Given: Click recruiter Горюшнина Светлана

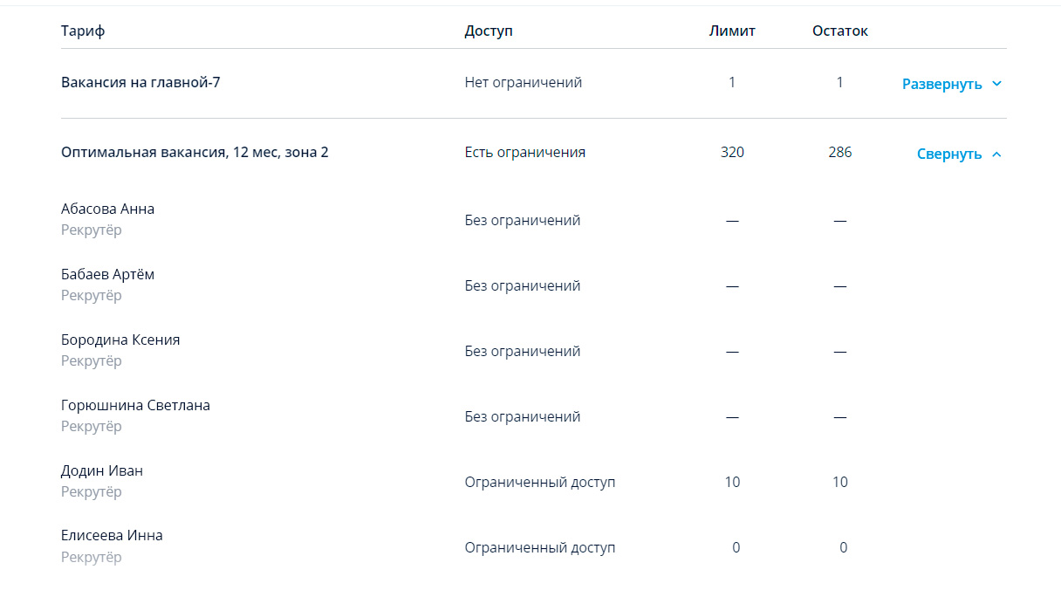Looking at the screenshot, I should pyautogui.click(x=135, y=405).
